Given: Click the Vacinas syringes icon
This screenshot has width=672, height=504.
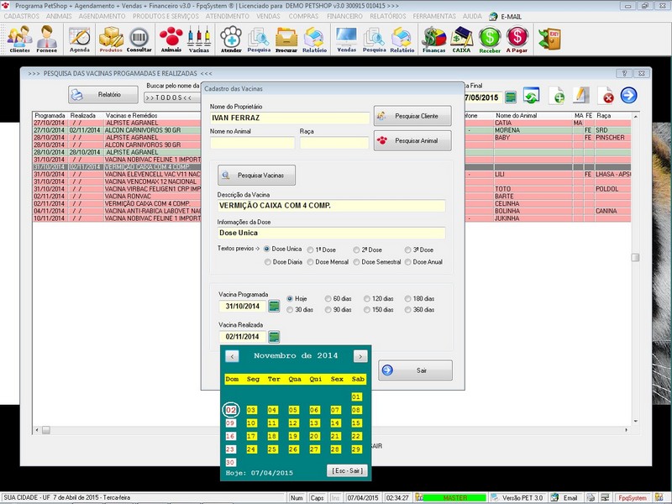Looking at the screenshot, I should point(199,39).
